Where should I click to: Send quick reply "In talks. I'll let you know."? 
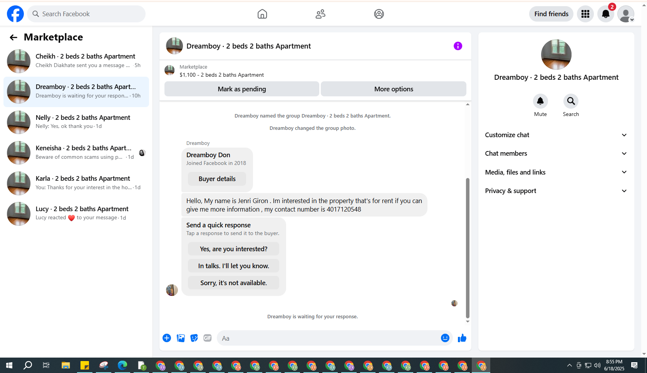click(233, 266)
